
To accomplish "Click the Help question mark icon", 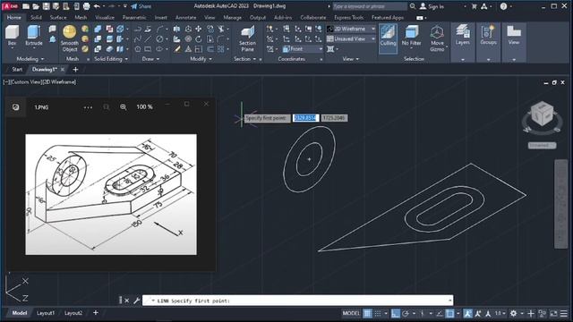I will (x=503, y=6).
